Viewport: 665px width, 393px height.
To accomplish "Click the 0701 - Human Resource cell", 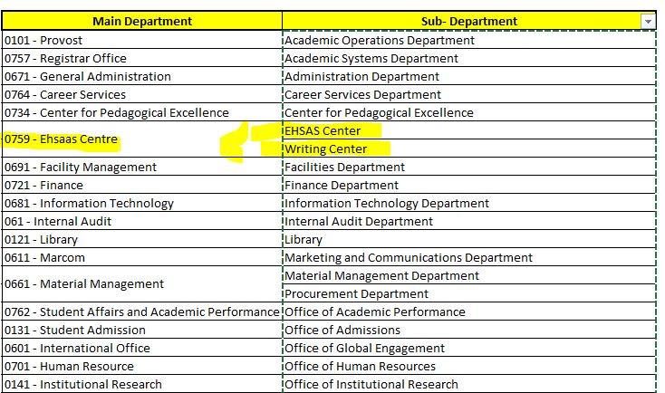I will (142, 366).
